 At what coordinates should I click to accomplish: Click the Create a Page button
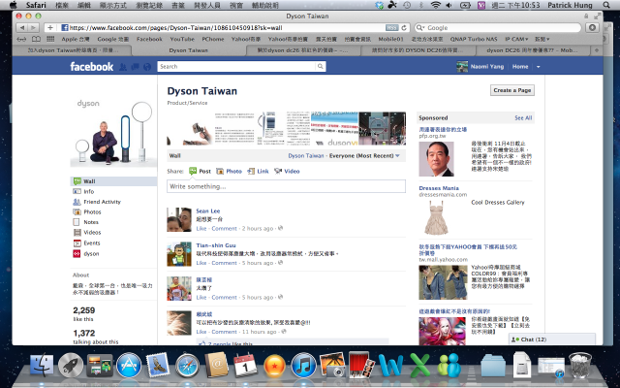[x=512, y=90]
